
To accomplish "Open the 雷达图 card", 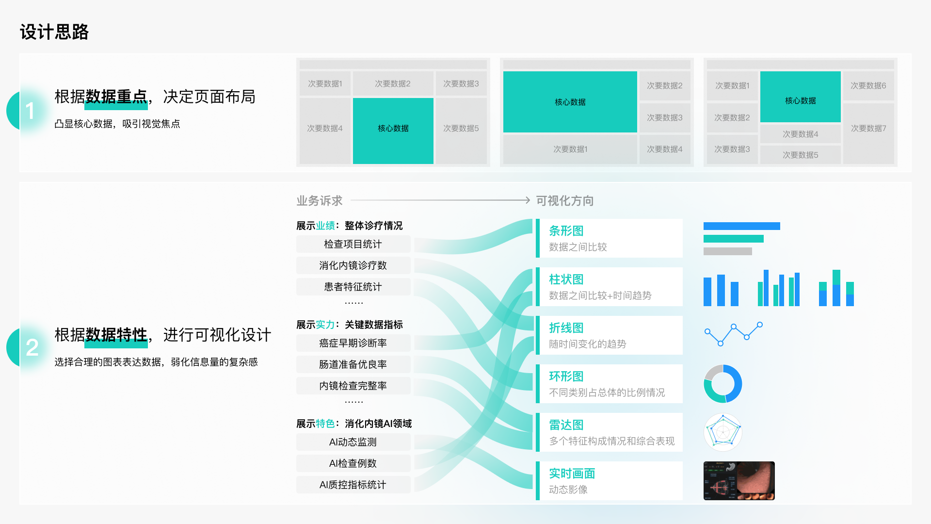I will click(610, 432).
